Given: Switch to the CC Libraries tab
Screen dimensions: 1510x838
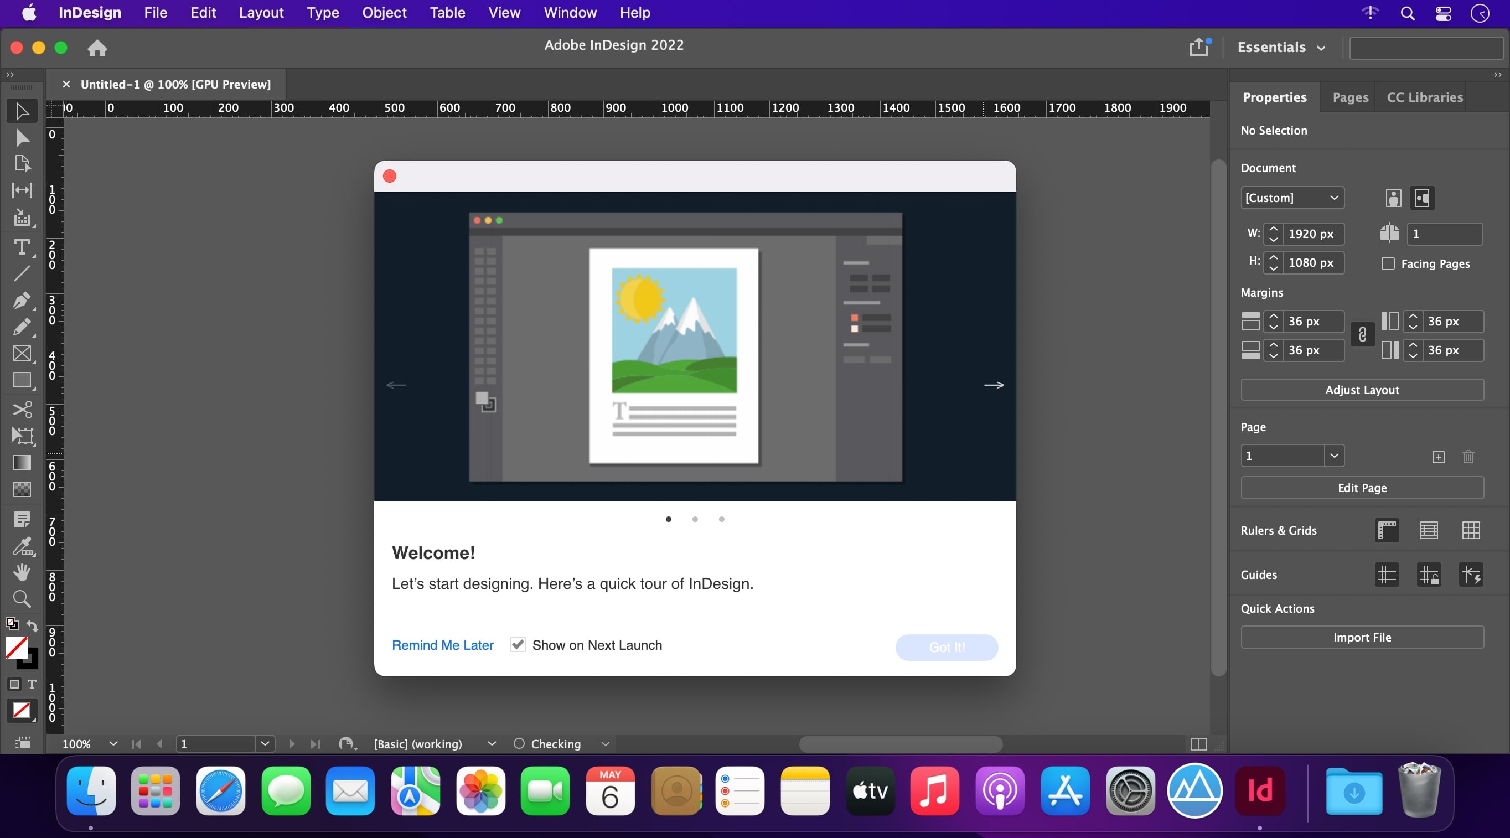Looking at the screenshot, I should pos(1424,97).
